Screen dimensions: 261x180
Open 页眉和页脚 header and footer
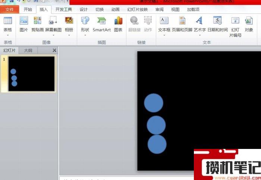182,24
